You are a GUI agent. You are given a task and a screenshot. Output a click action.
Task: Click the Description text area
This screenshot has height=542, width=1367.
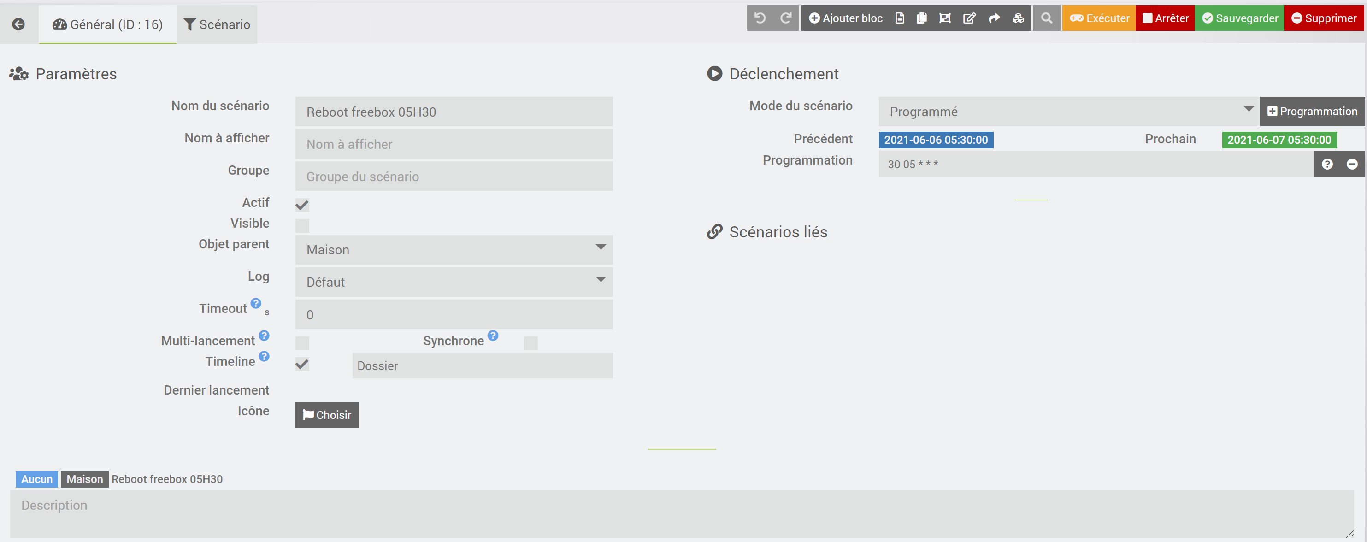coord(682,514)
